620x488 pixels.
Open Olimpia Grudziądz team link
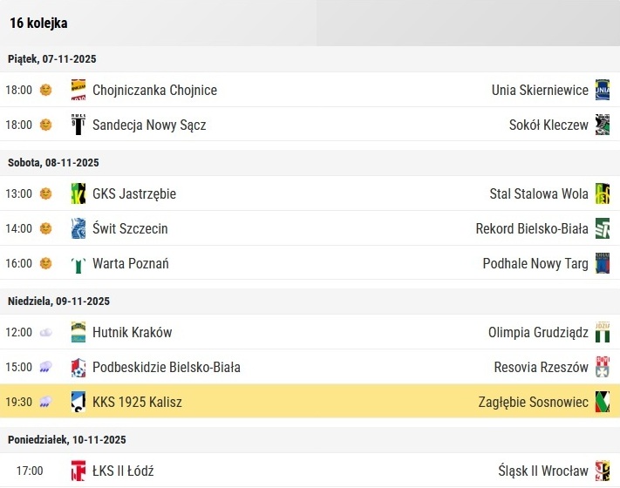click(538, 332)
